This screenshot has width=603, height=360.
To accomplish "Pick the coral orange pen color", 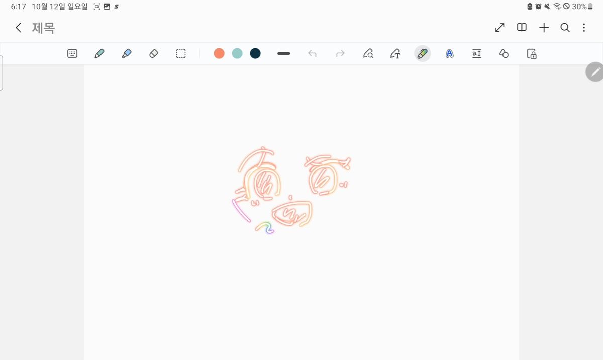I will click(x=219, y=53).
